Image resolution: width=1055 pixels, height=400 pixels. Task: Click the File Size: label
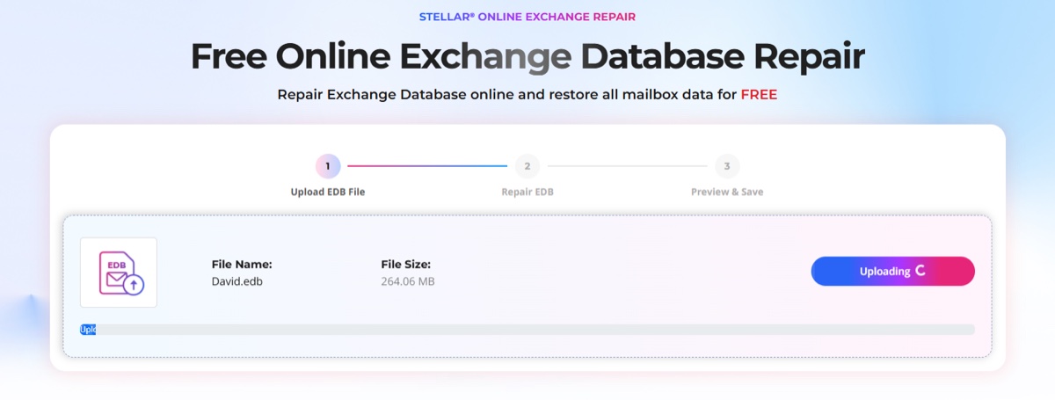point(405,264)
